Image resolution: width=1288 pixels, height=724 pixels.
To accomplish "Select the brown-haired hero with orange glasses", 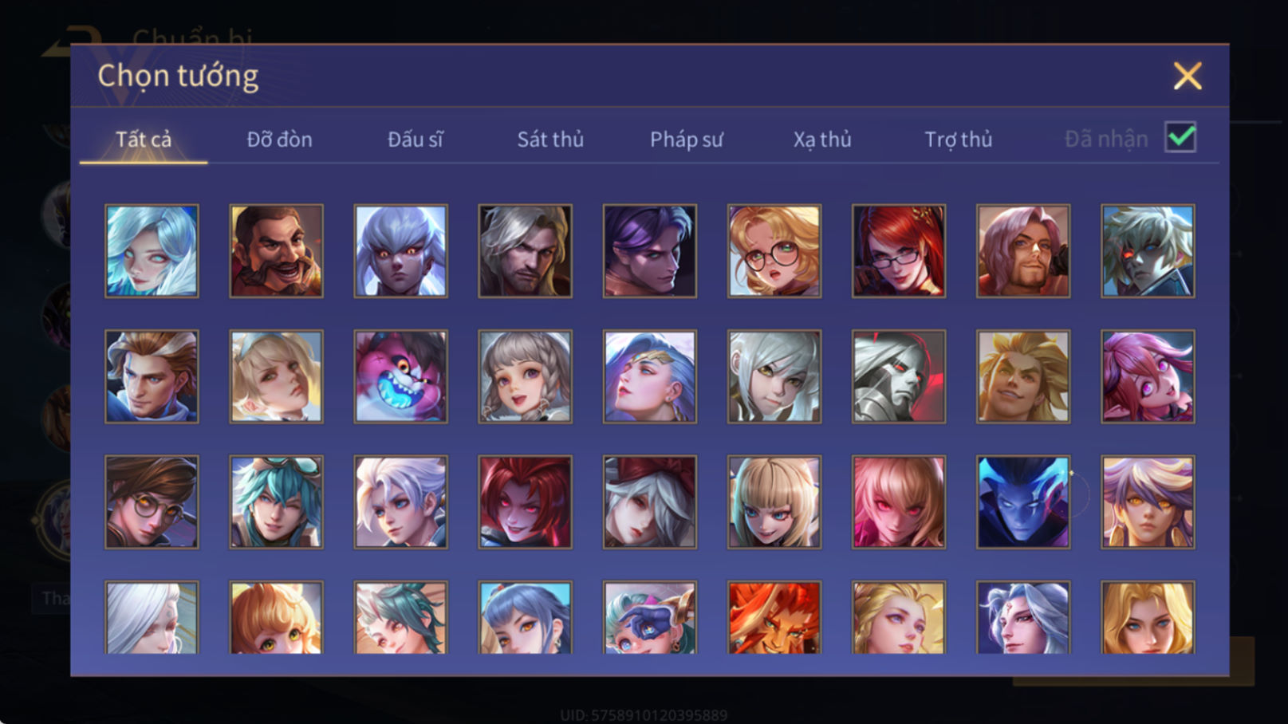I will [152, 502].
